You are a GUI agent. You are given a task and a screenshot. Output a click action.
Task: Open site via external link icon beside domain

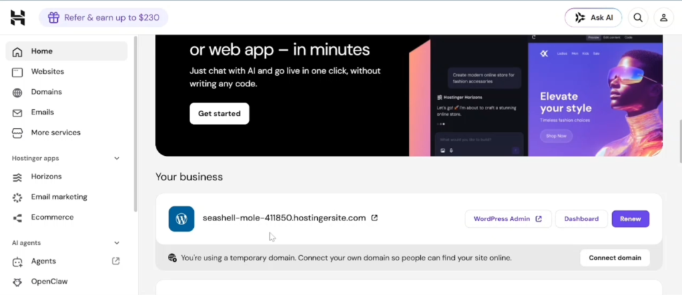pyautogui.click(x=374, y=218)
